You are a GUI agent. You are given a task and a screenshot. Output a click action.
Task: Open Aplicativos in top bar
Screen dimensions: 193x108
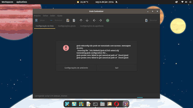(22, 2)
